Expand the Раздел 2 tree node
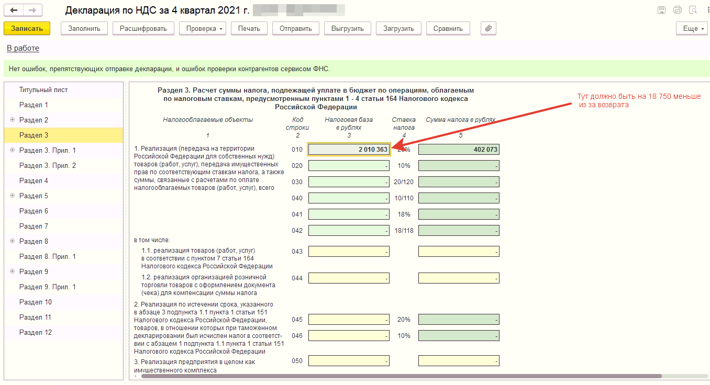 pos(12,120)
